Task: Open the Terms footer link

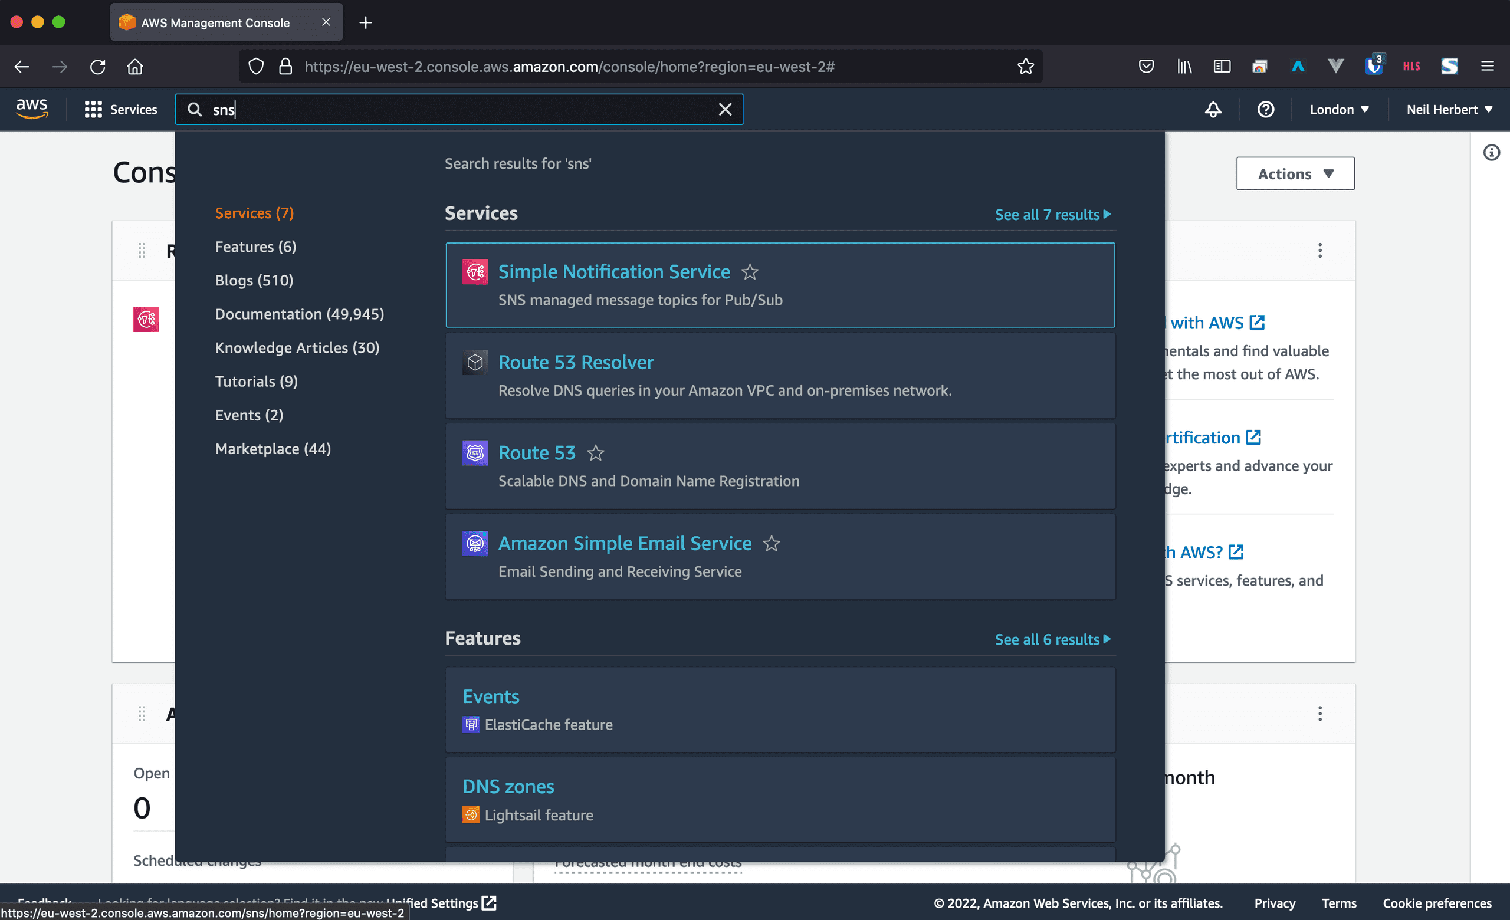Action: coord(1338,903)
